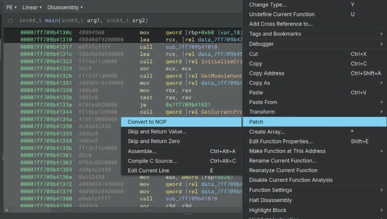387x219 pixels.
Task: Expand the Transform submenu
Action: coord(262,112)
